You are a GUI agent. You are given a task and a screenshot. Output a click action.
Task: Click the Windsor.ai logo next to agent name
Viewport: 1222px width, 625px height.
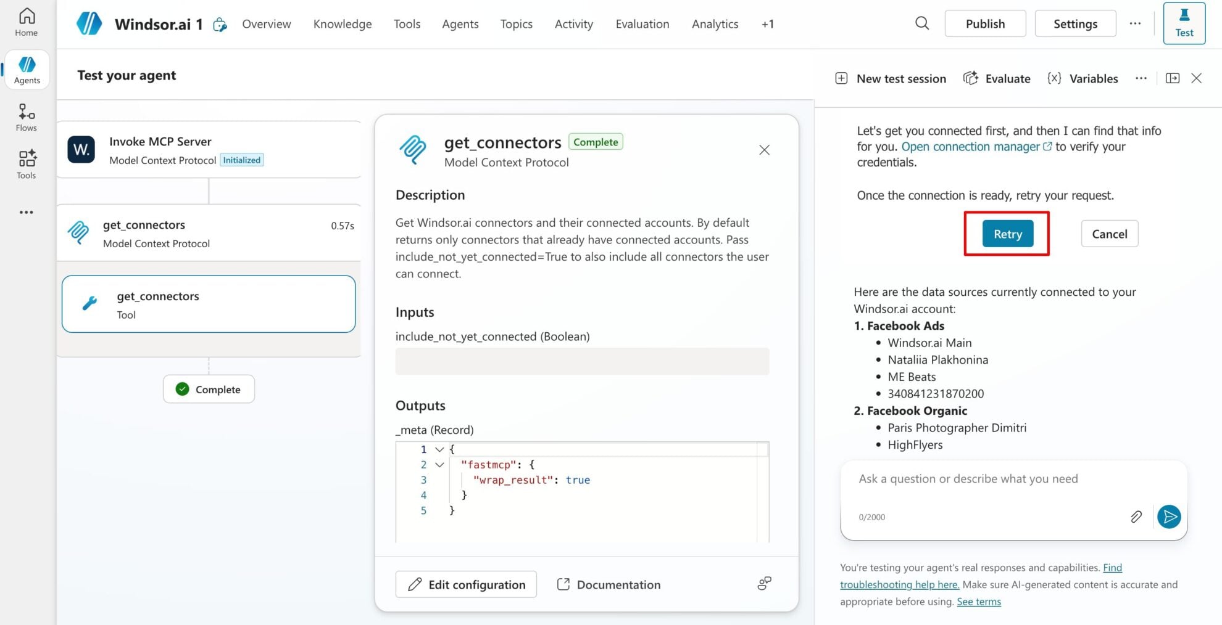(x=89, y=23)
